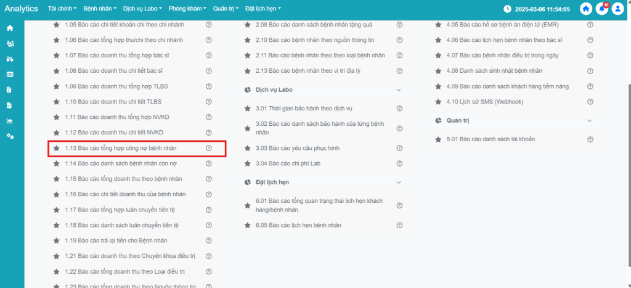Open report 1.14 Báo cáo danh sách bệnh nhân còn nợ
This screenshot has height=288, width=631.
coord(130,163)
